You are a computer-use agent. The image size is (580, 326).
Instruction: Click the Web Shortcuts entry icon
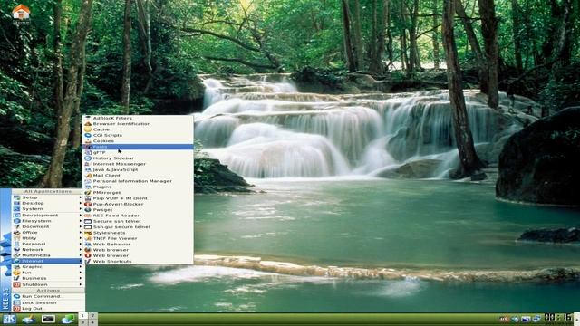(x=88, y=262)
